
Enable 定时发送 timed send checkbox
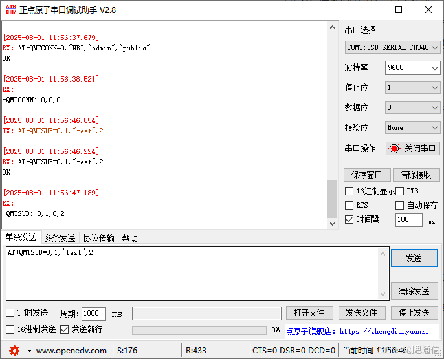click(10, 313)
